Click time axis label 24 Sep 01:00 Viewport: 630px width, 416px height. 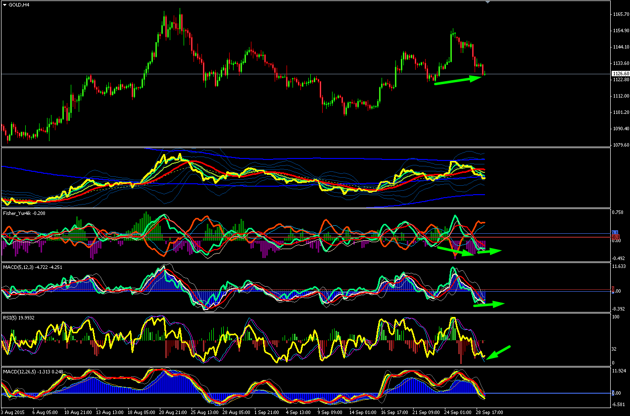pos(459,412)
